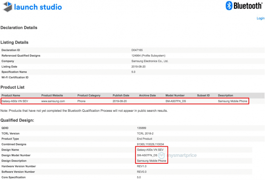Open the www.samsung.com product website link
Image resolution: width=265 pixels, height=180 pixels.
pos(53,102)
